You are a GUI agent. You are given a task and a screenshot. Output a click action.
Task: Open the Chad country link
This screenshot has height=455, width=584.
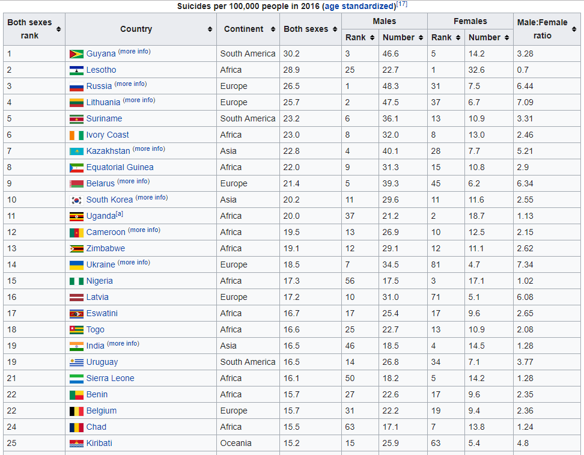[x=96, y=427]
